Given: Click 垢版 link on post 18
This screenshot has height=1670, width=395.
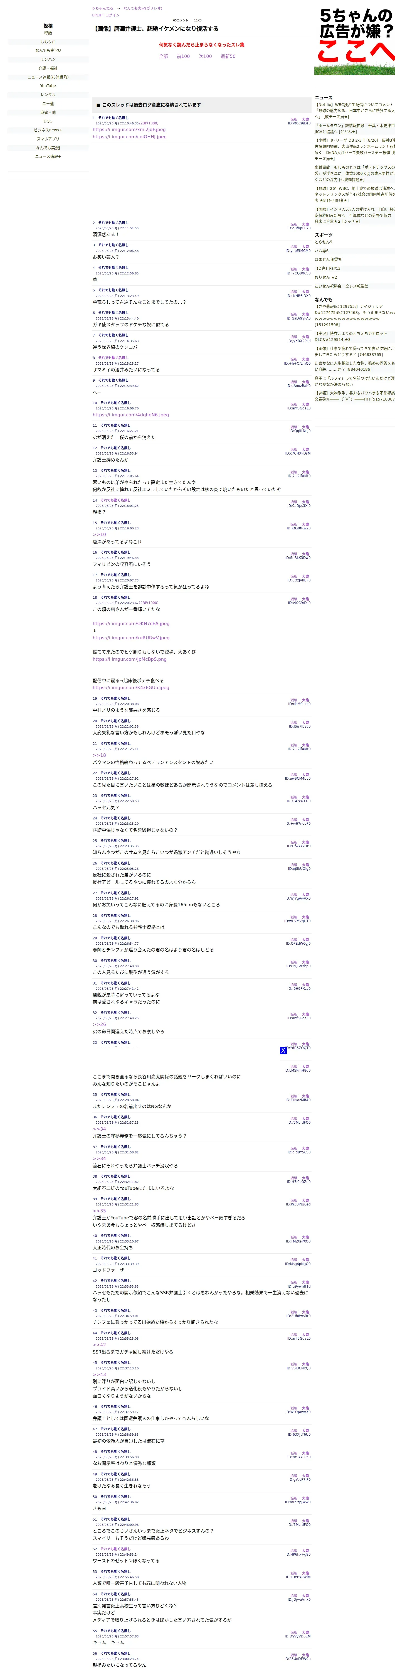Looking at the screenshot, I should coord(293,599).
